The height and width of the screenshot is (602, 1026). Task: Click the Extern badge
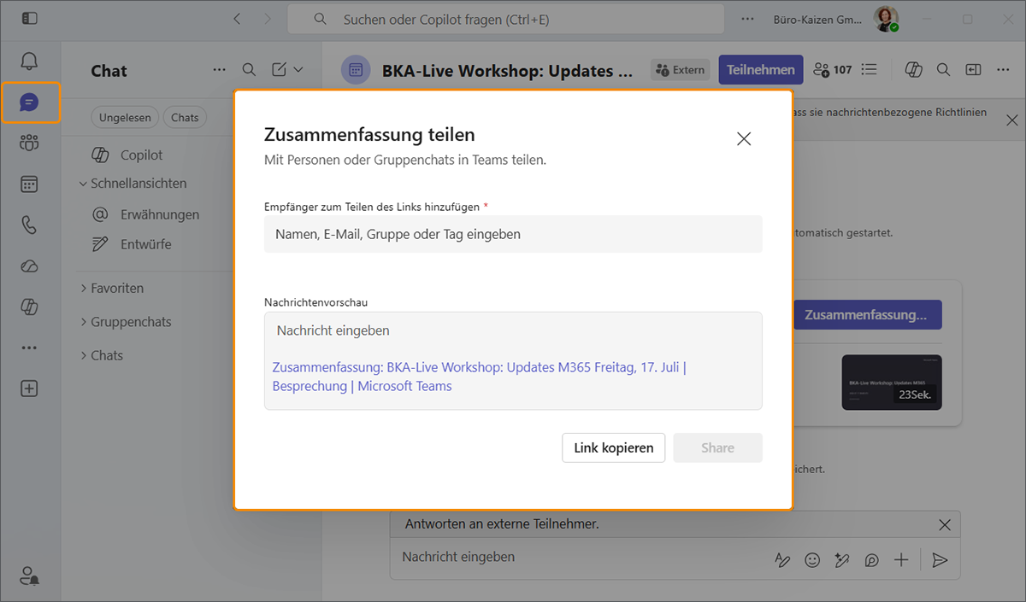click(x=681, y=70)
